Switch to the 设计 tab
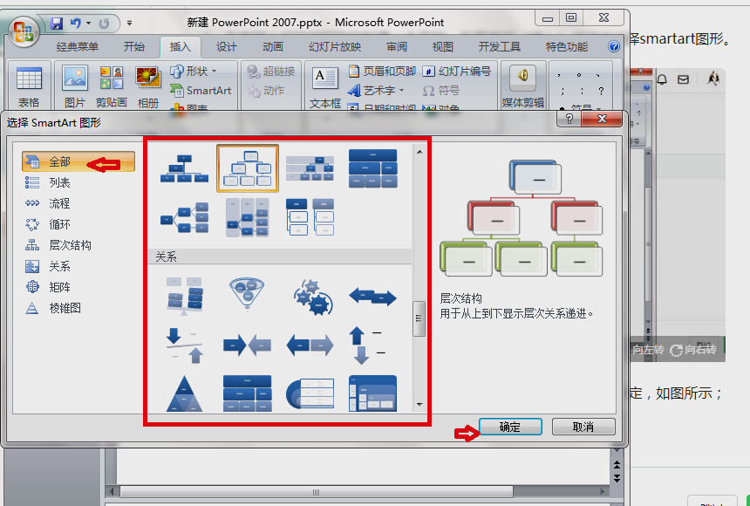The image size is (750, 506). pos(226,47)
